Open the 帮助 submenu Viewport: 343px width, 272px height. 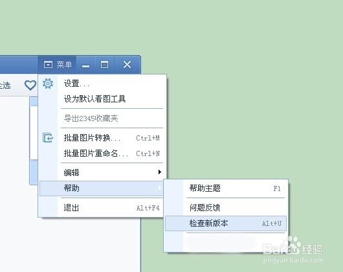pos(102,188)
